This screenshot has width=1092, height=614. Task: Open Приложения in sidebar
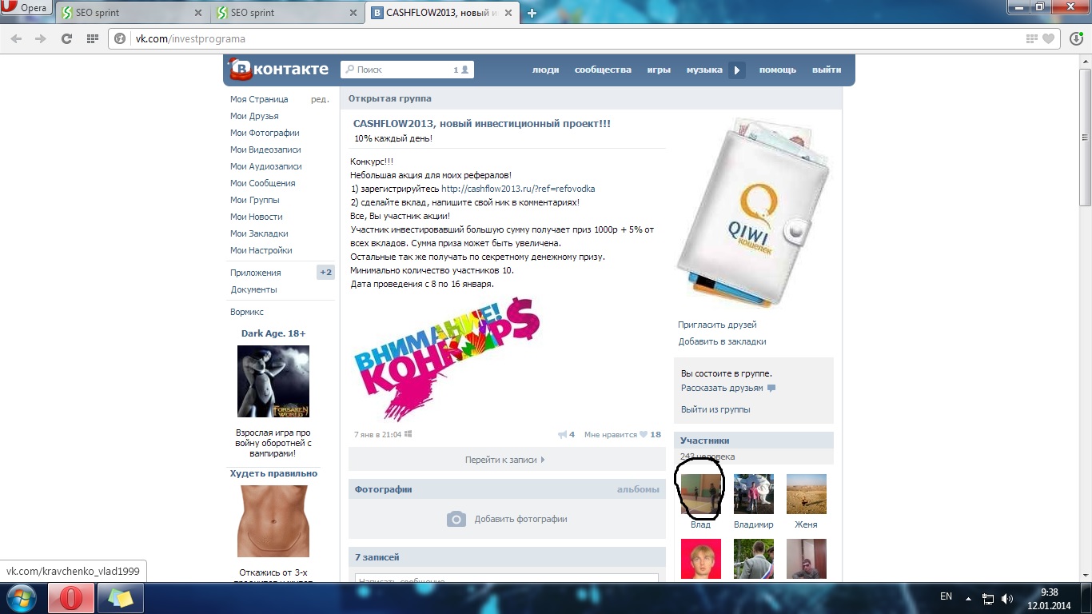[256, 273]
